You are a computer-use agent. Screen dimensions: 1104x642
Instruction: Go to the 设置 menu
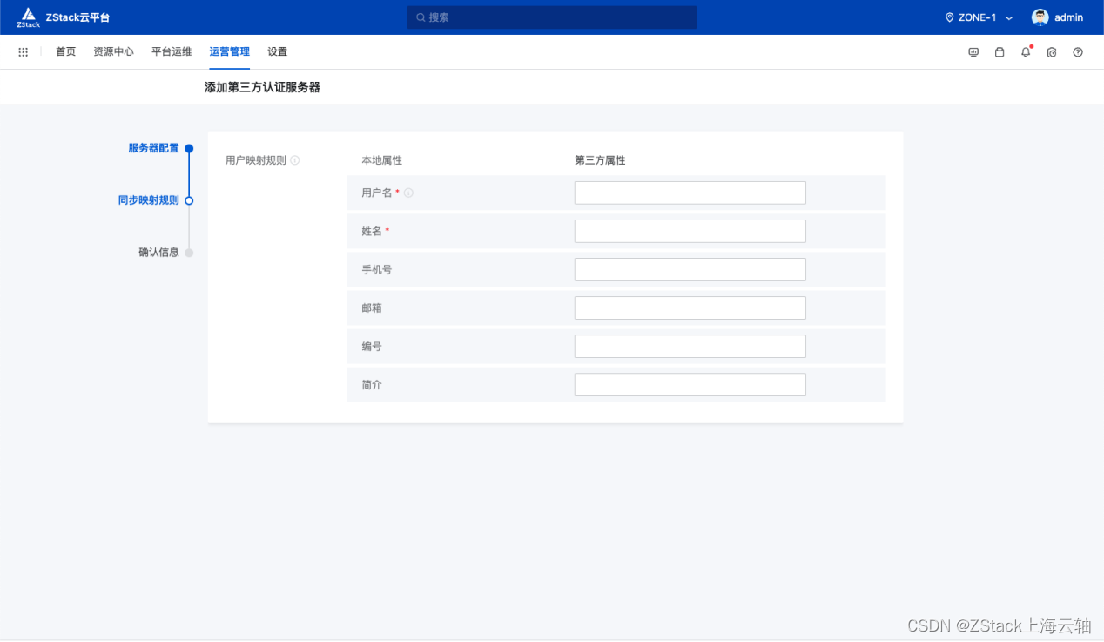click(277, 51)
